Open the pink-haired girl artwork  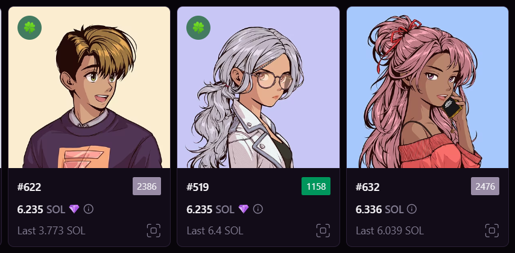(x=428, y=87)
